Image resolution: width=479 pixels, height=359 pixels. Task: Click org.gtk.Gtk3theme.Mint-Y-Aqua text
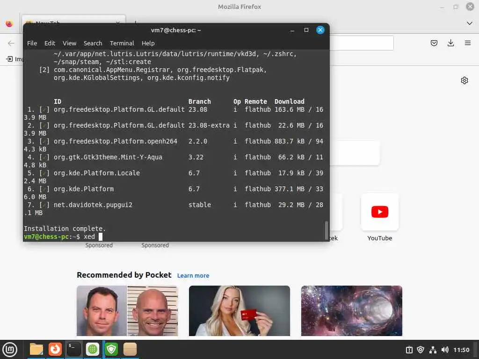point(108,157)
